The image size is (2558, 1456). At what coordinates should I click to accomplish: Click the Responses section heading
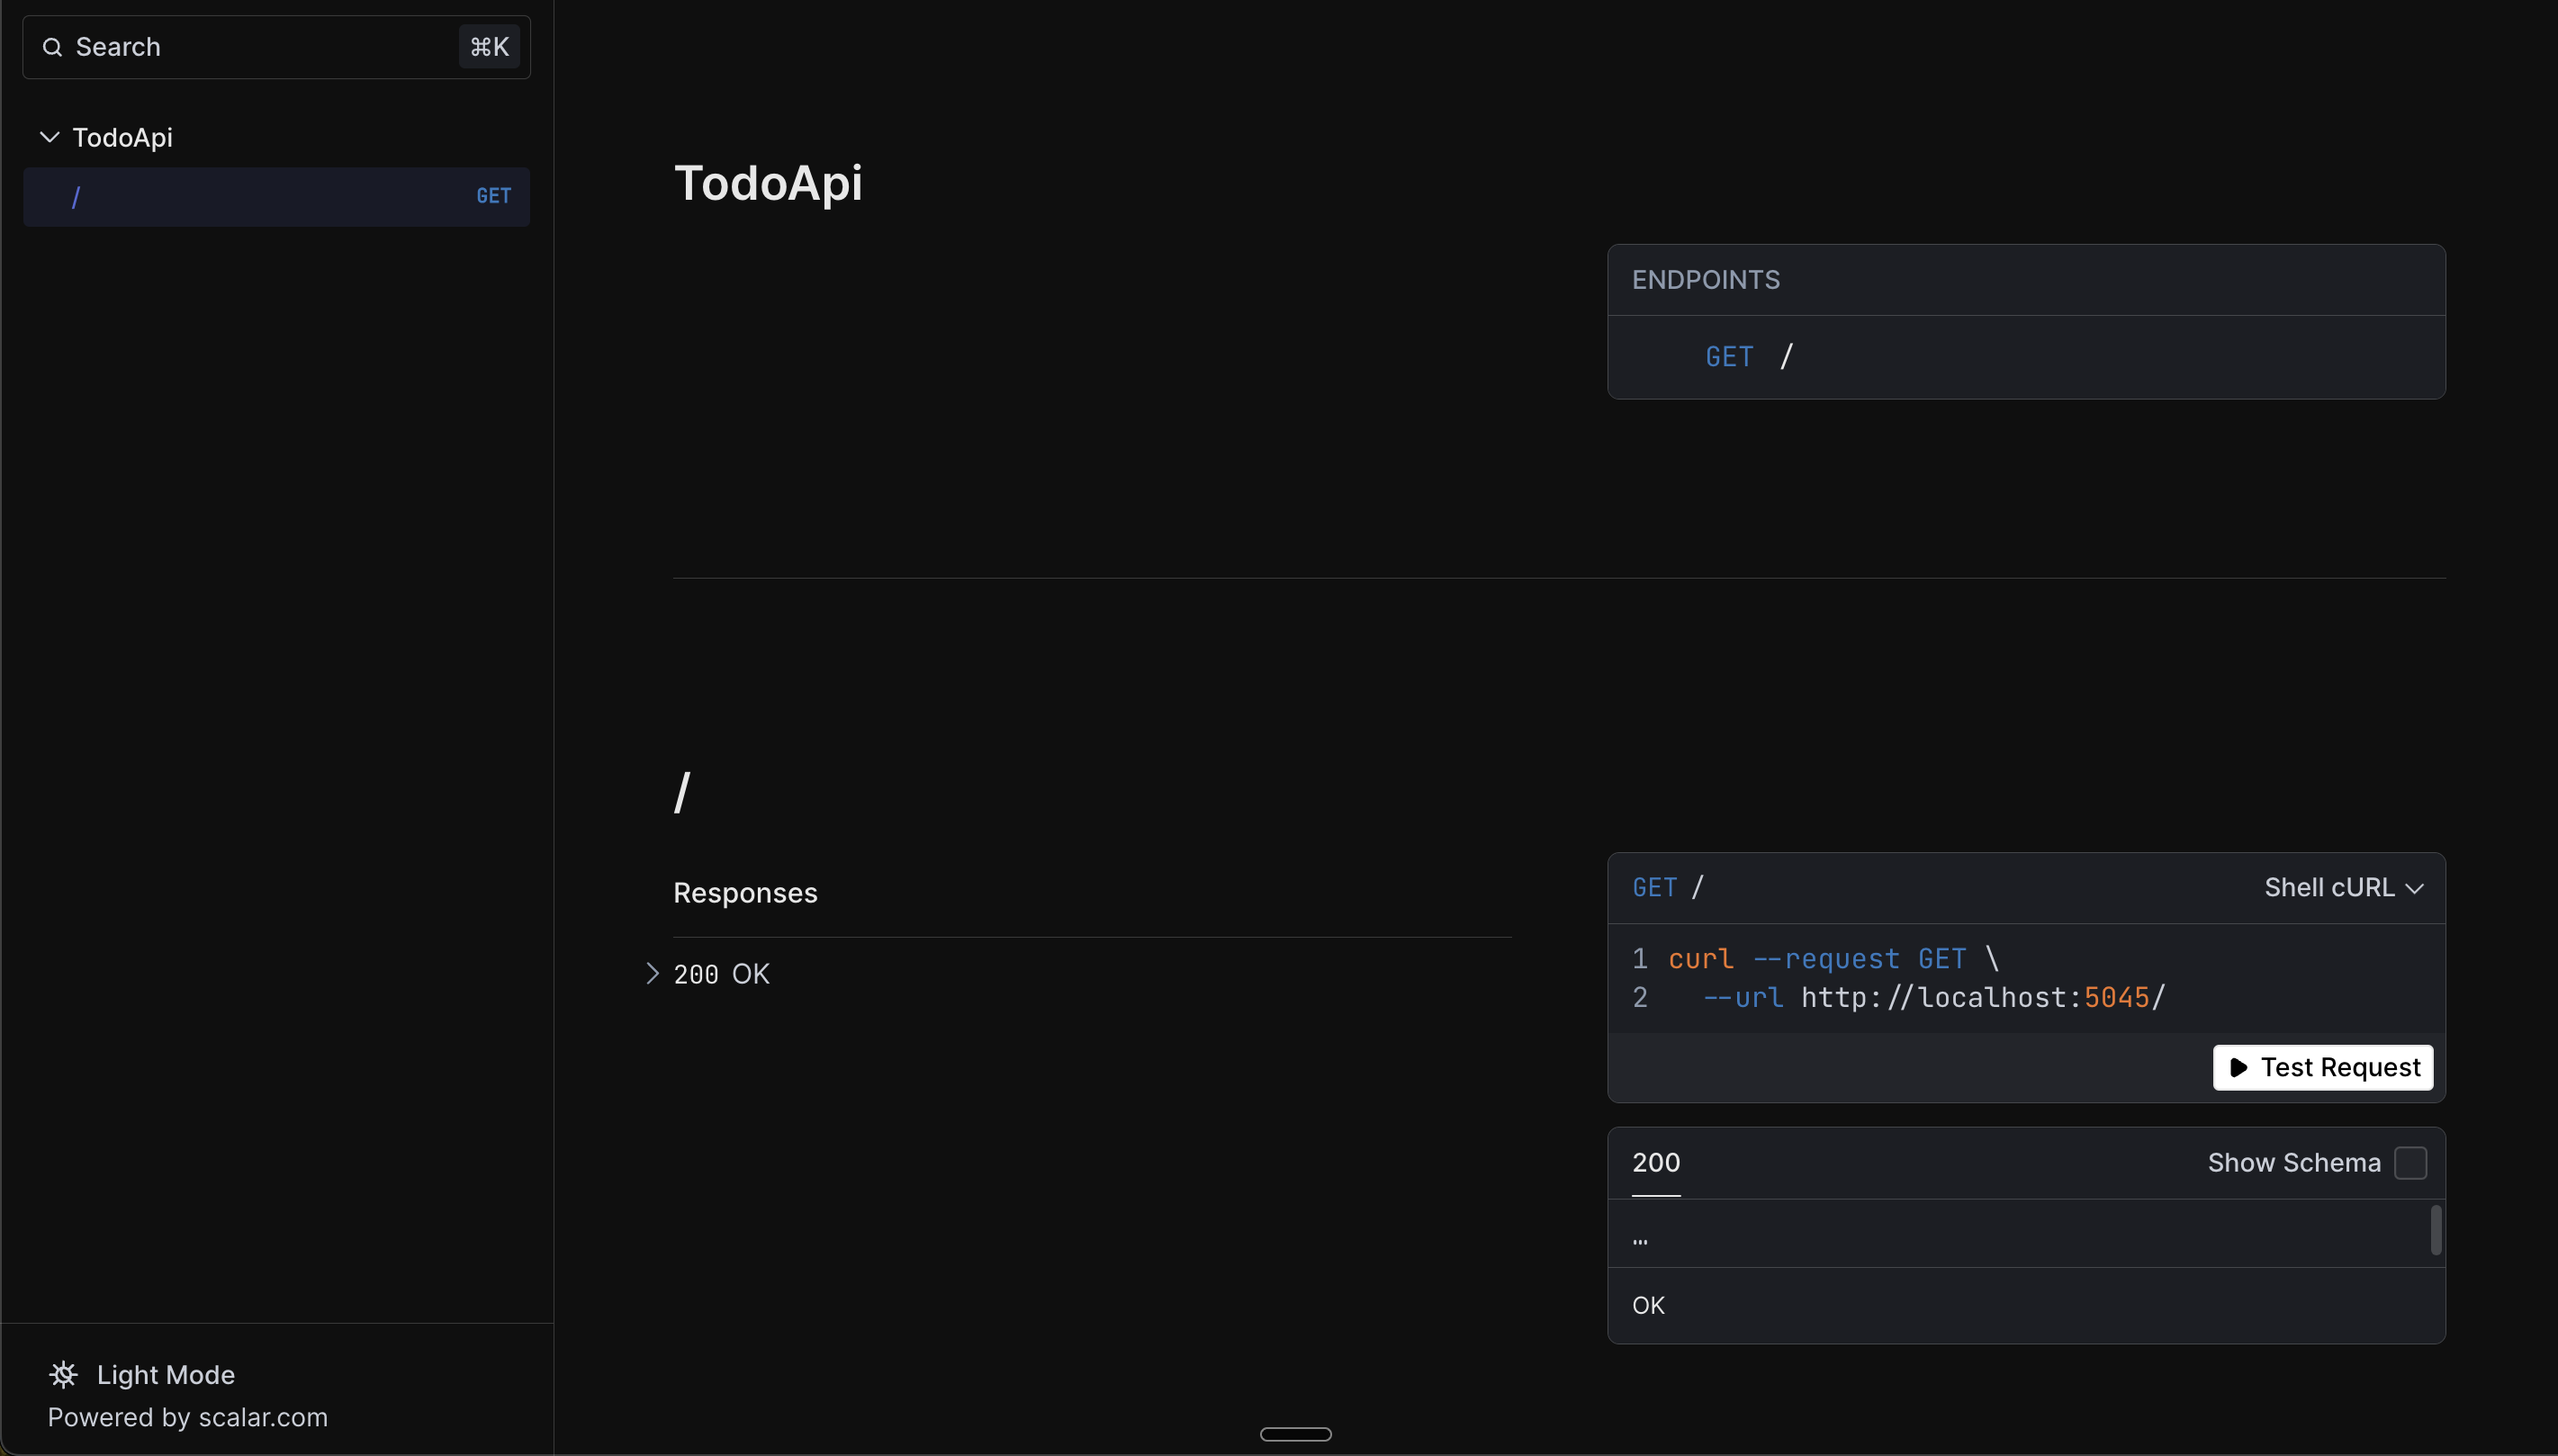(745, 893)
